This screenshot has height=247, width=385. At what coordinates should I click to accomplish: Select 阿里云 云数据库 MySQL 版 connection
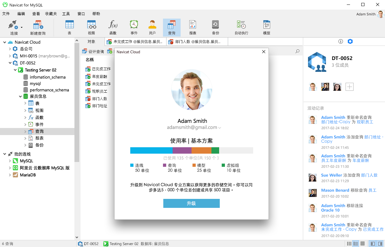pyautogui.click(x=41, y=168)
